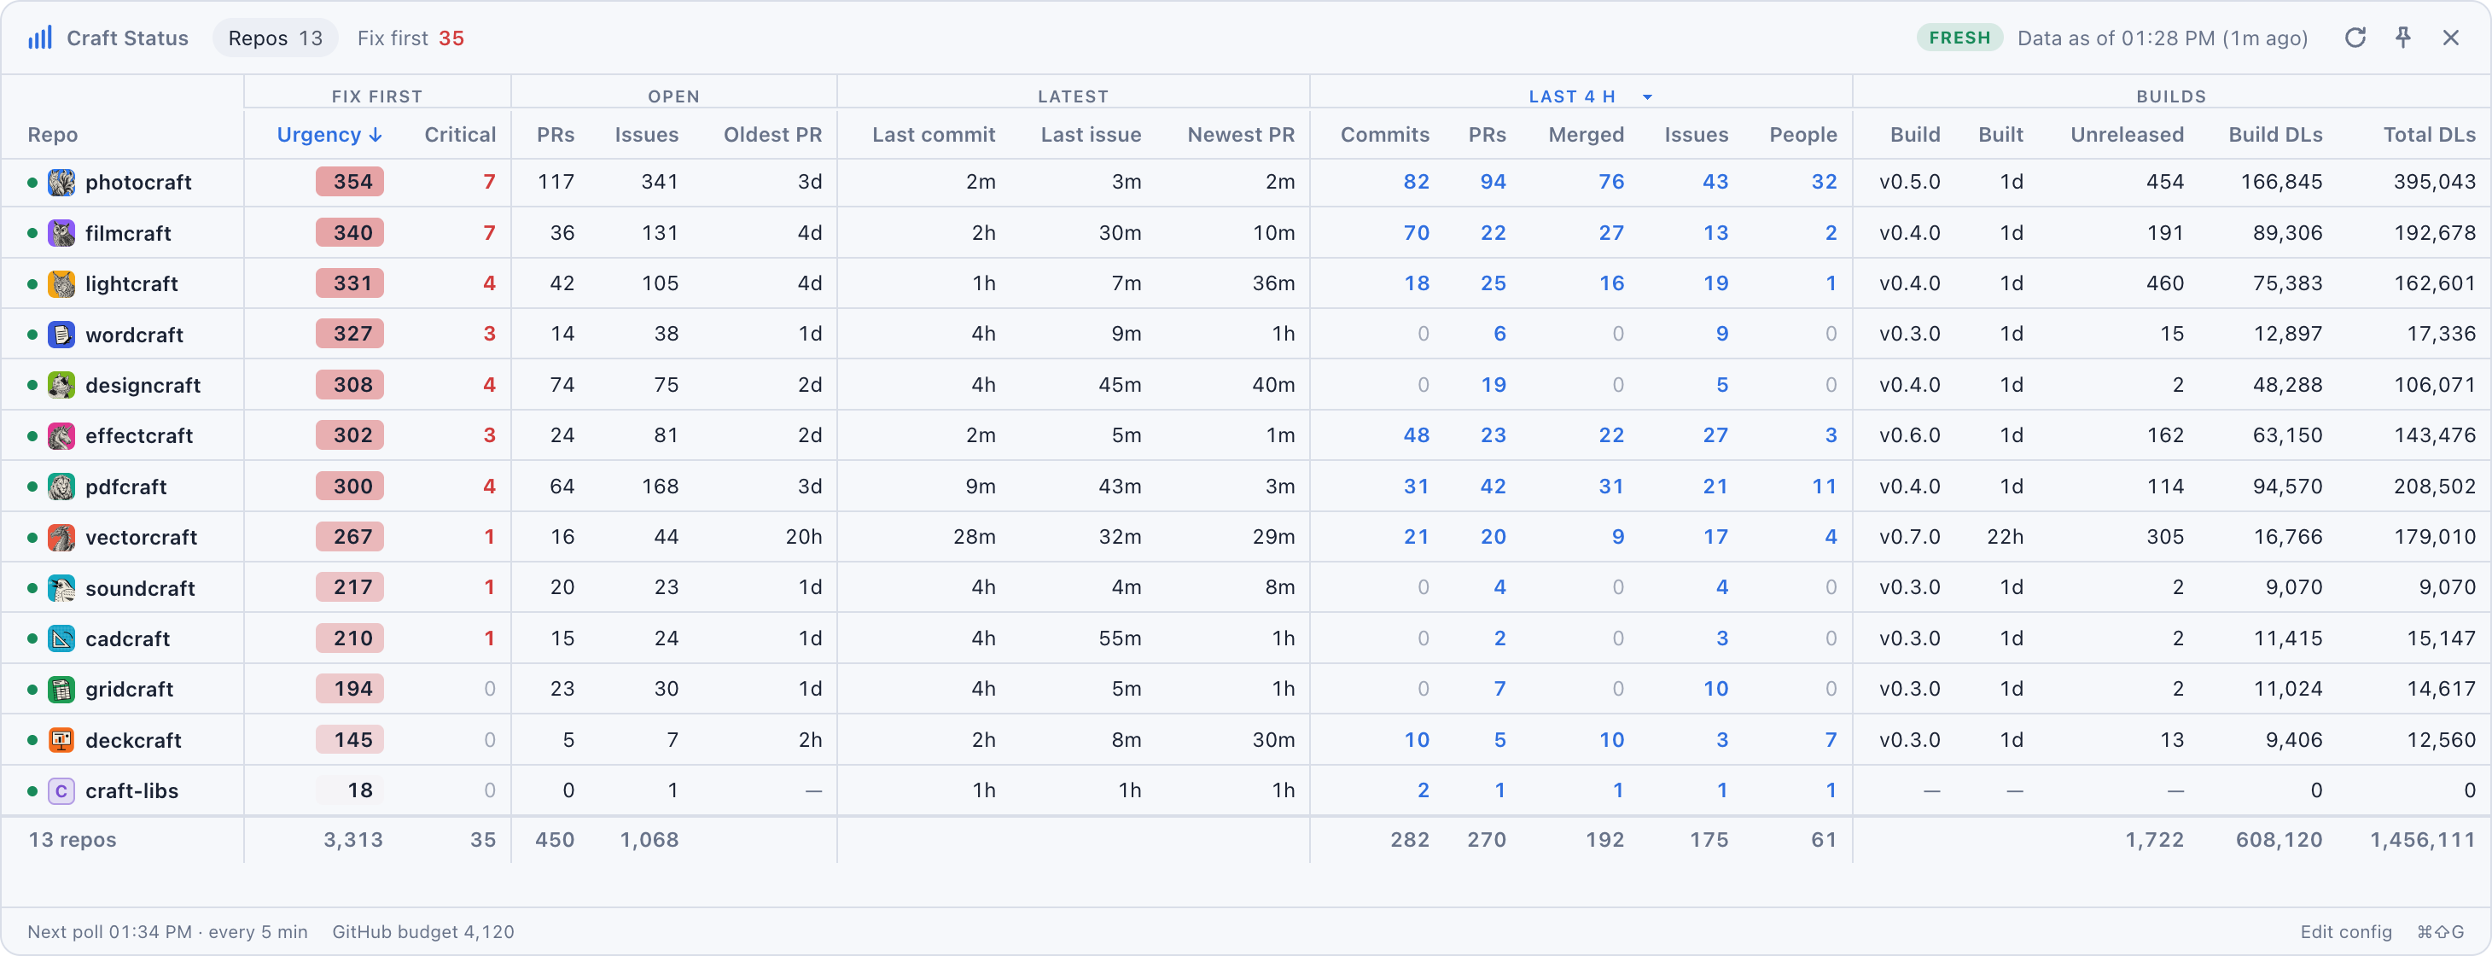Open pdfcraft's 42 recent PRs link
The height and width of the screenshot is (956, 2492).
1493,487
